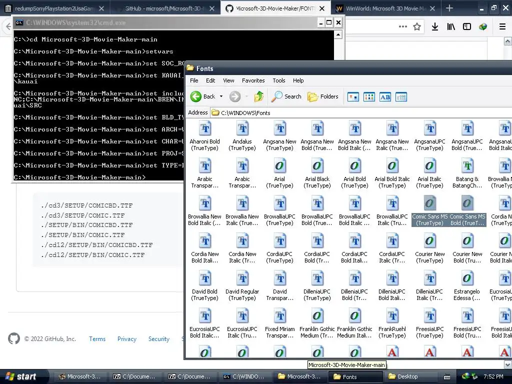Click the Back button in Fonts window
The height and width of the screenshot is (384, 512).
[203, 96]
